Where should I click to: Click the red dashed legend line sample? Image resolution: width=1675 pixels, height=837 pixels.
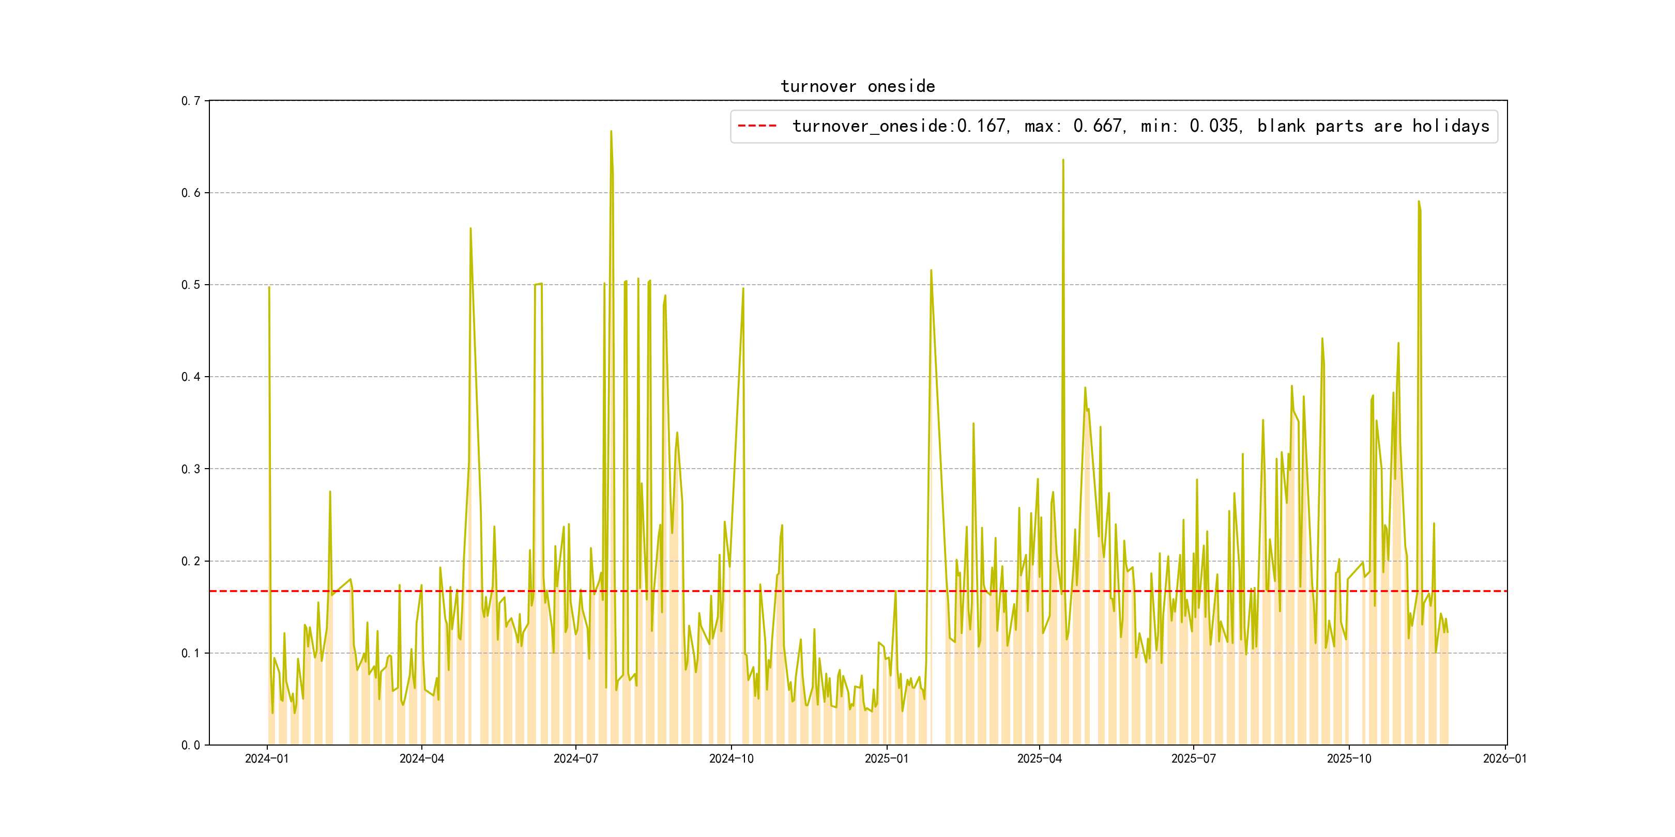[x=757, y=126]
